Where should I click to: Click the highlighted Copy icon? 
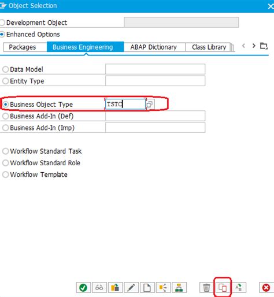[223, 288]
